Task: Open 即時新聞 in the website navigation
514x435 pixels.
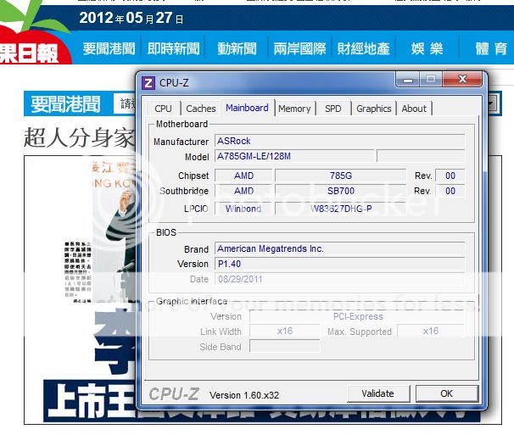Action: (x=173, y=48)
